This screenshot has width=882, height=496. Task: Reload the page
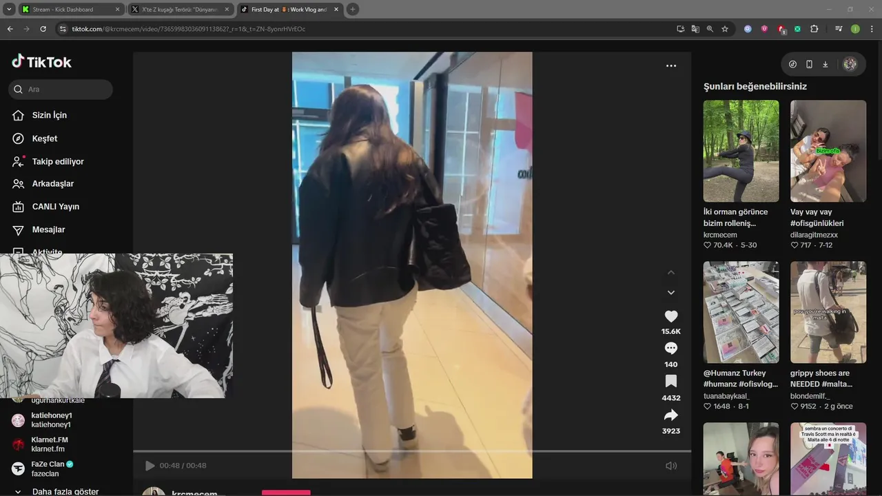point(43,29)
